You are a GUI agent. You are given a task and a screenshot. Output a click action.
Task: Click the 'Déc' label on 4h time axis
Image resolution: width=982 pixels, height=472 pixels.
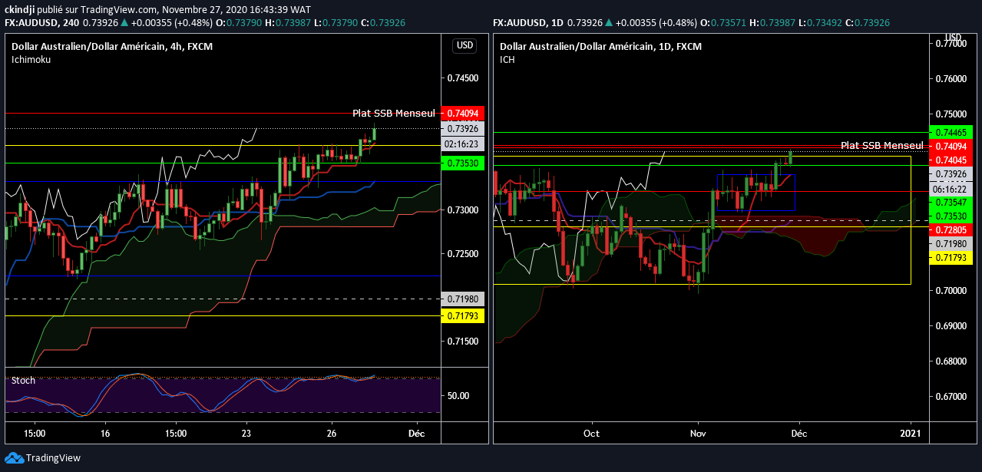[416, 432]
